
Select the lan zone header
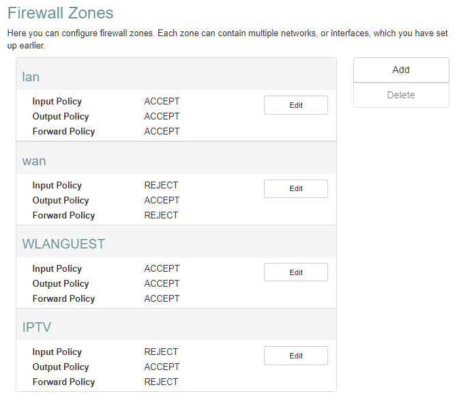pos(176,76)
